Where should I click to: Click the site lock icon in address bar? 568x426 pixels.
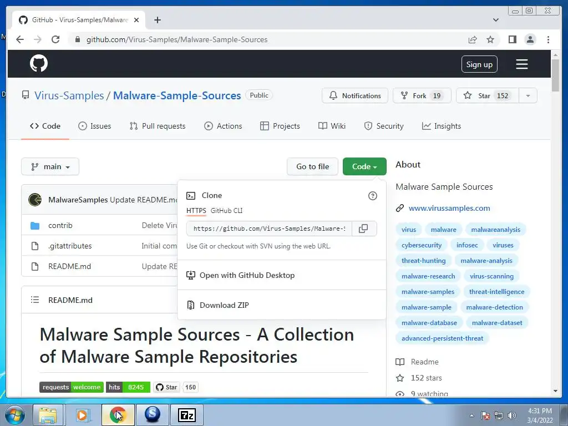coord(77,39)
